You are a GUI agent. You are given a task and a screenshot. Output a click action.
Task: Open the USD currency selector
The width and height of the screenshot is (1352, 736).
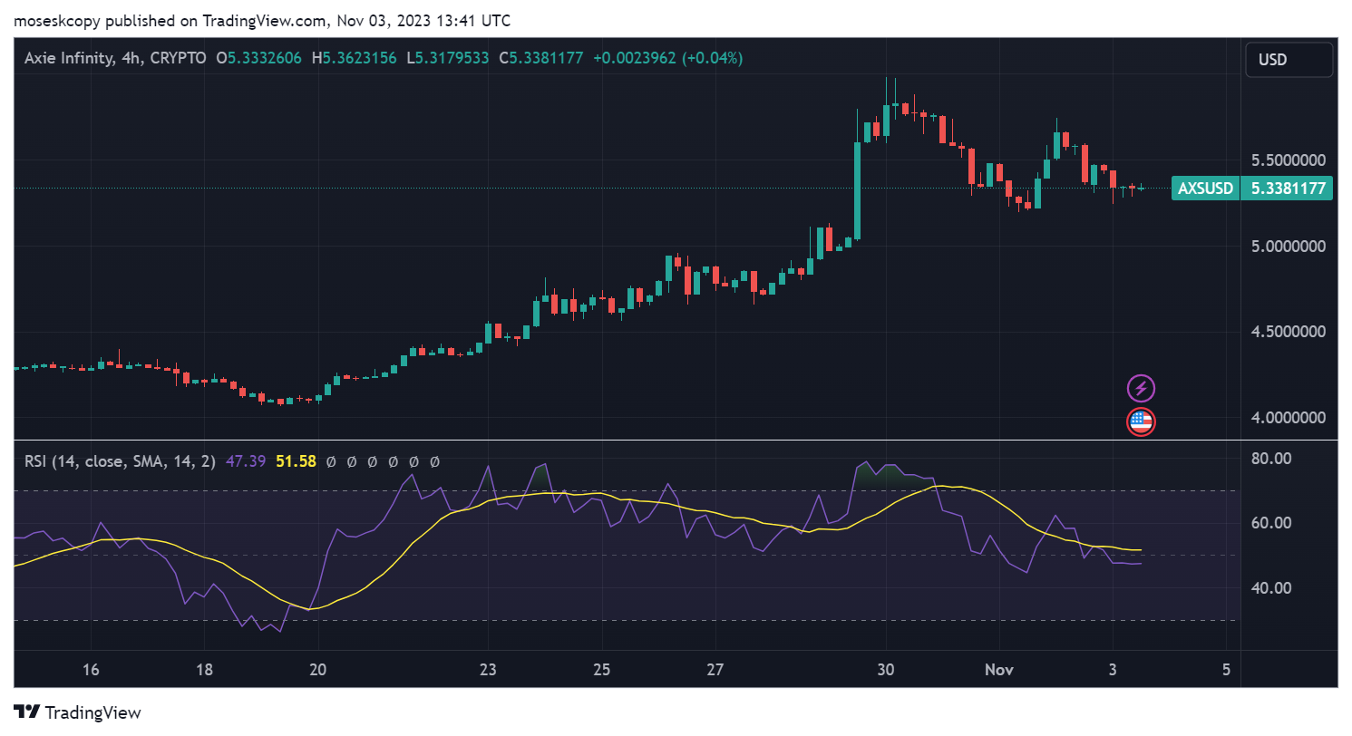1289,60
